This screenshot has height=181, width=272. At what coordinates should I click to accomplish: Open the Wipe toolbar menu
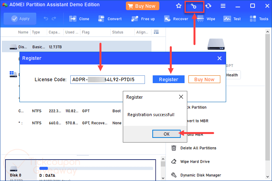coord(206,19)
